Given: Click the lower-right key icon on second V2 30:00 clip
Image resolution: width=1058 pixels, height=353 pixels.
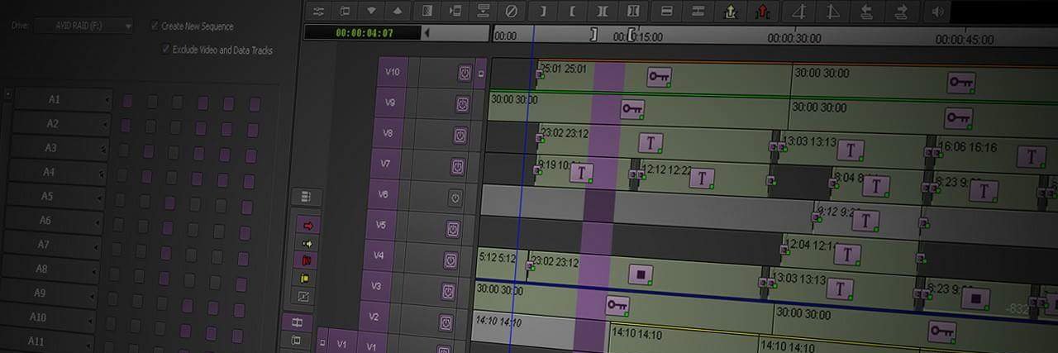Looking at the screenshot, I should pyautogui.click(x=942, y=332).
